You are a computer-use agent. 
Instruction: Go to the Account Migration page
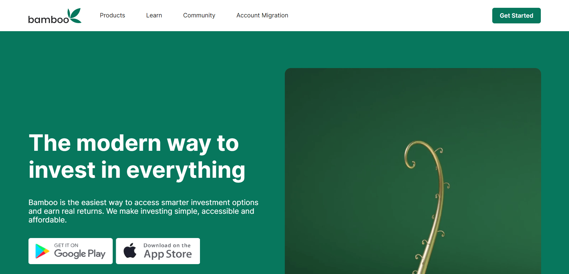pyautogui.click(x=262, y=15)
